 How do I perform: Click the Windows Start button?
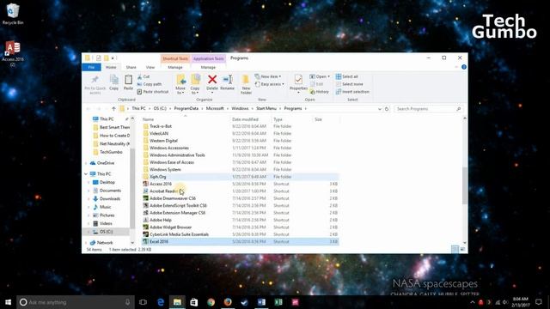click(x=8, y=302)
